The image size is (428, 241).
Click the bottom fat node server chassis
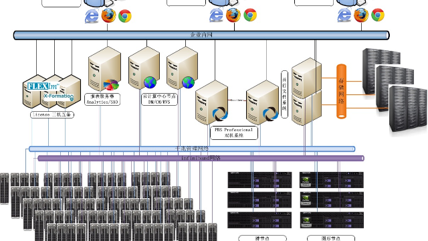pos(259,220)
